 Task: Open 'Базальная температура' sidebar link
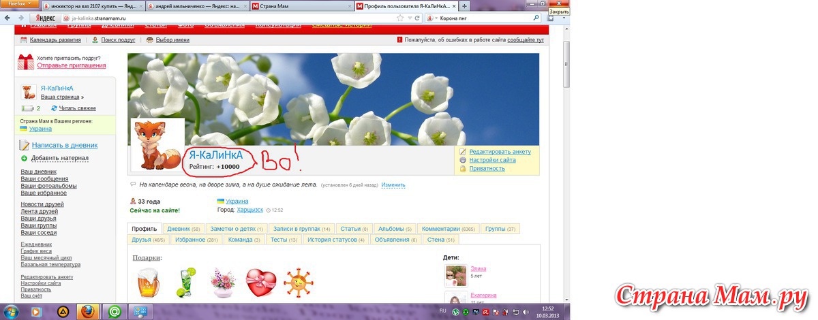[50, 265]
